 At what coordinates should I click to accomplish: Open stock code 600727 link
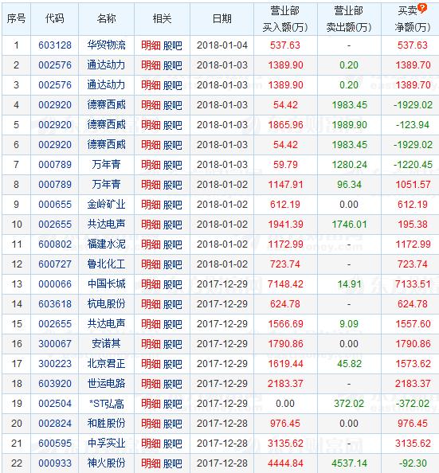pos(55,264)
